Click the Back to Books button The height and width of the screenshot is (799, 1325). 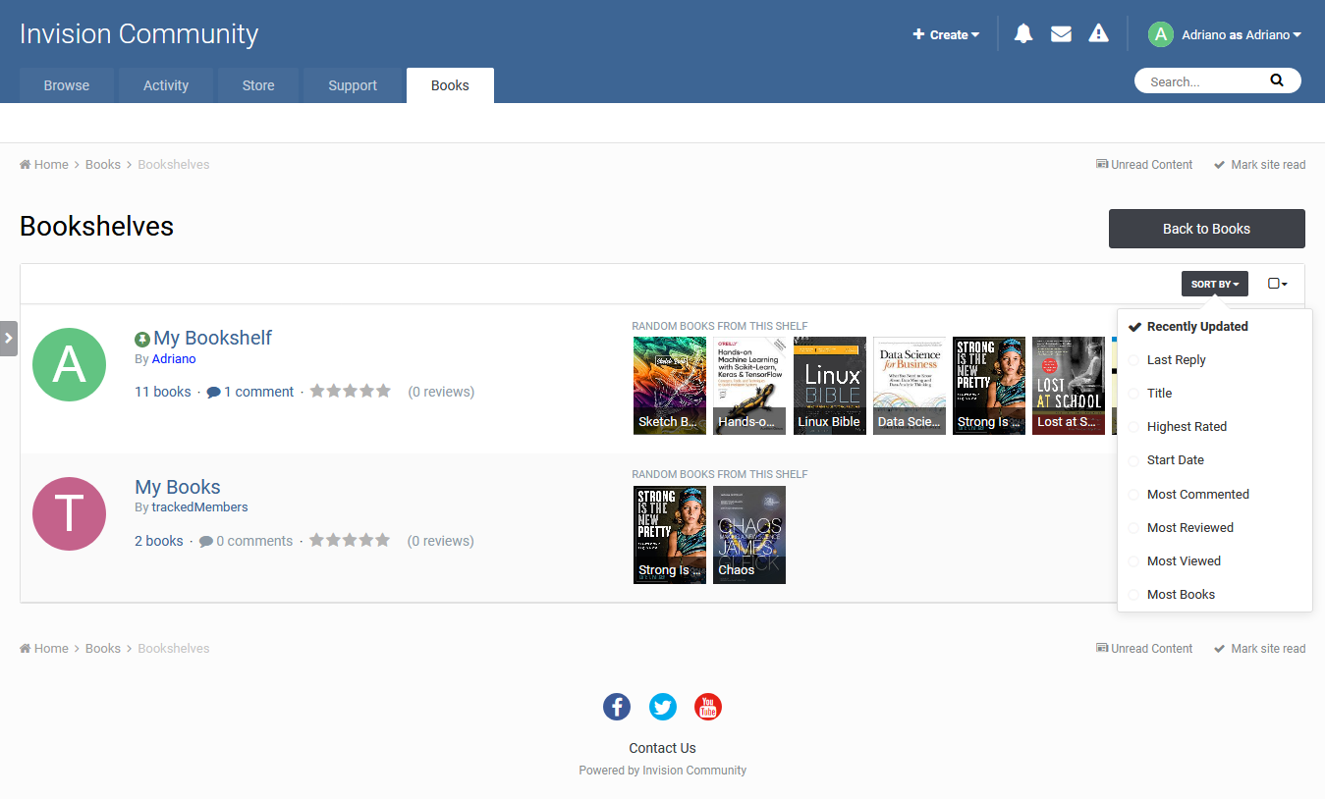1206,229
